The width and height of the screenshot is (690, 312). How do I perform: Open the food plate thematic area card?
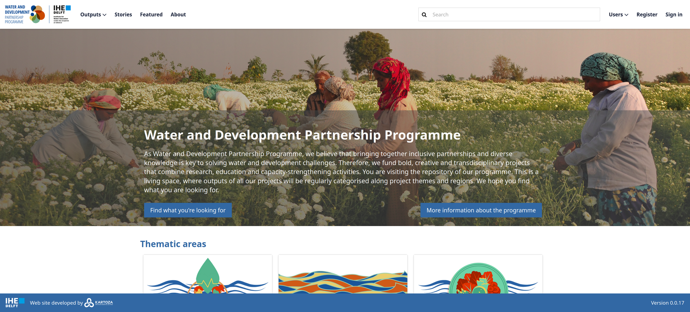coord(478,275)
